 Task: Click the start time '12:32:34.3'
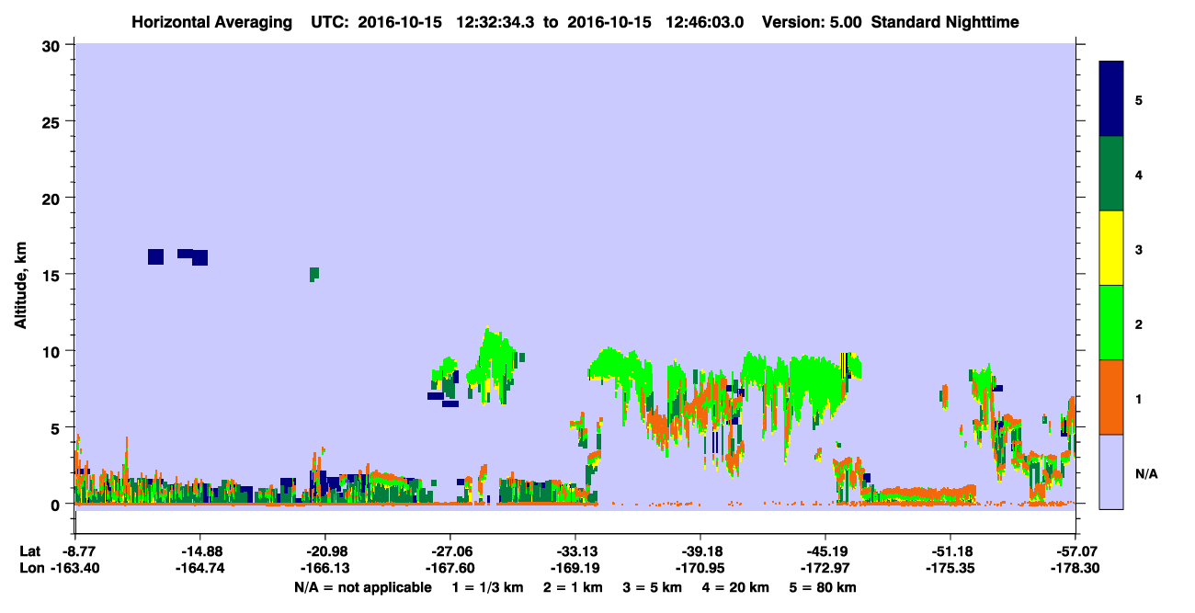[494, 22]
